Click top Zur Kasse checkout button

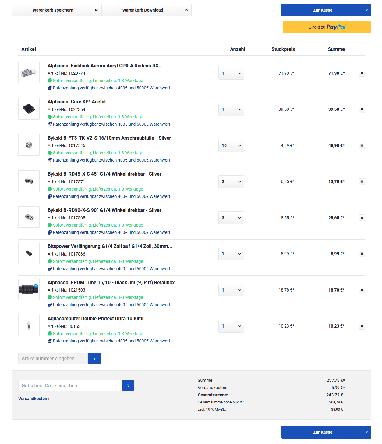[x=326, y=10]
